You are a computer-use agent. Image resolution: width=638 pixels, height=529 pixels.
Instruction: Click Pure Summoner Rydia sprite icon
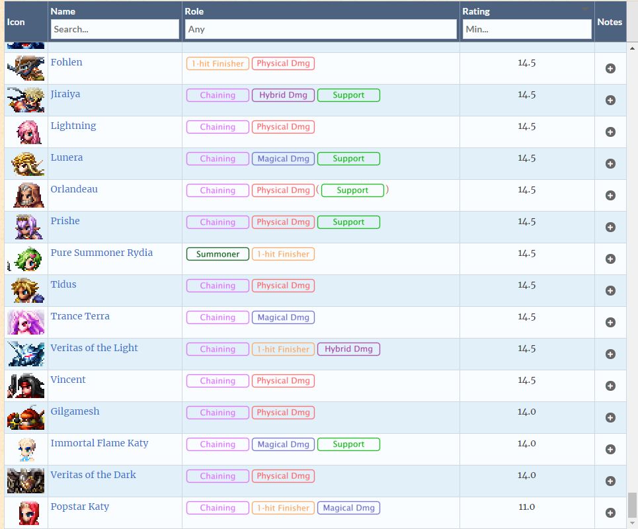tap(25, 259)
